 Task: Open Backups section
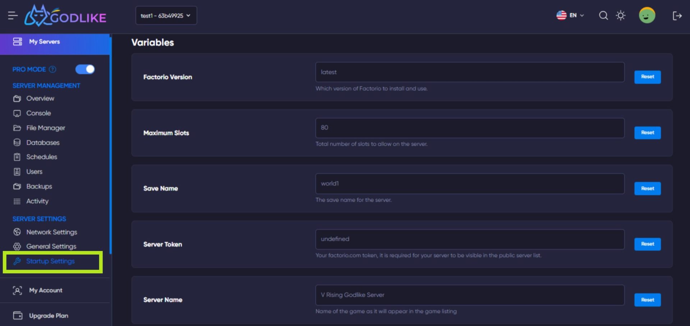[x=39, y=186]
